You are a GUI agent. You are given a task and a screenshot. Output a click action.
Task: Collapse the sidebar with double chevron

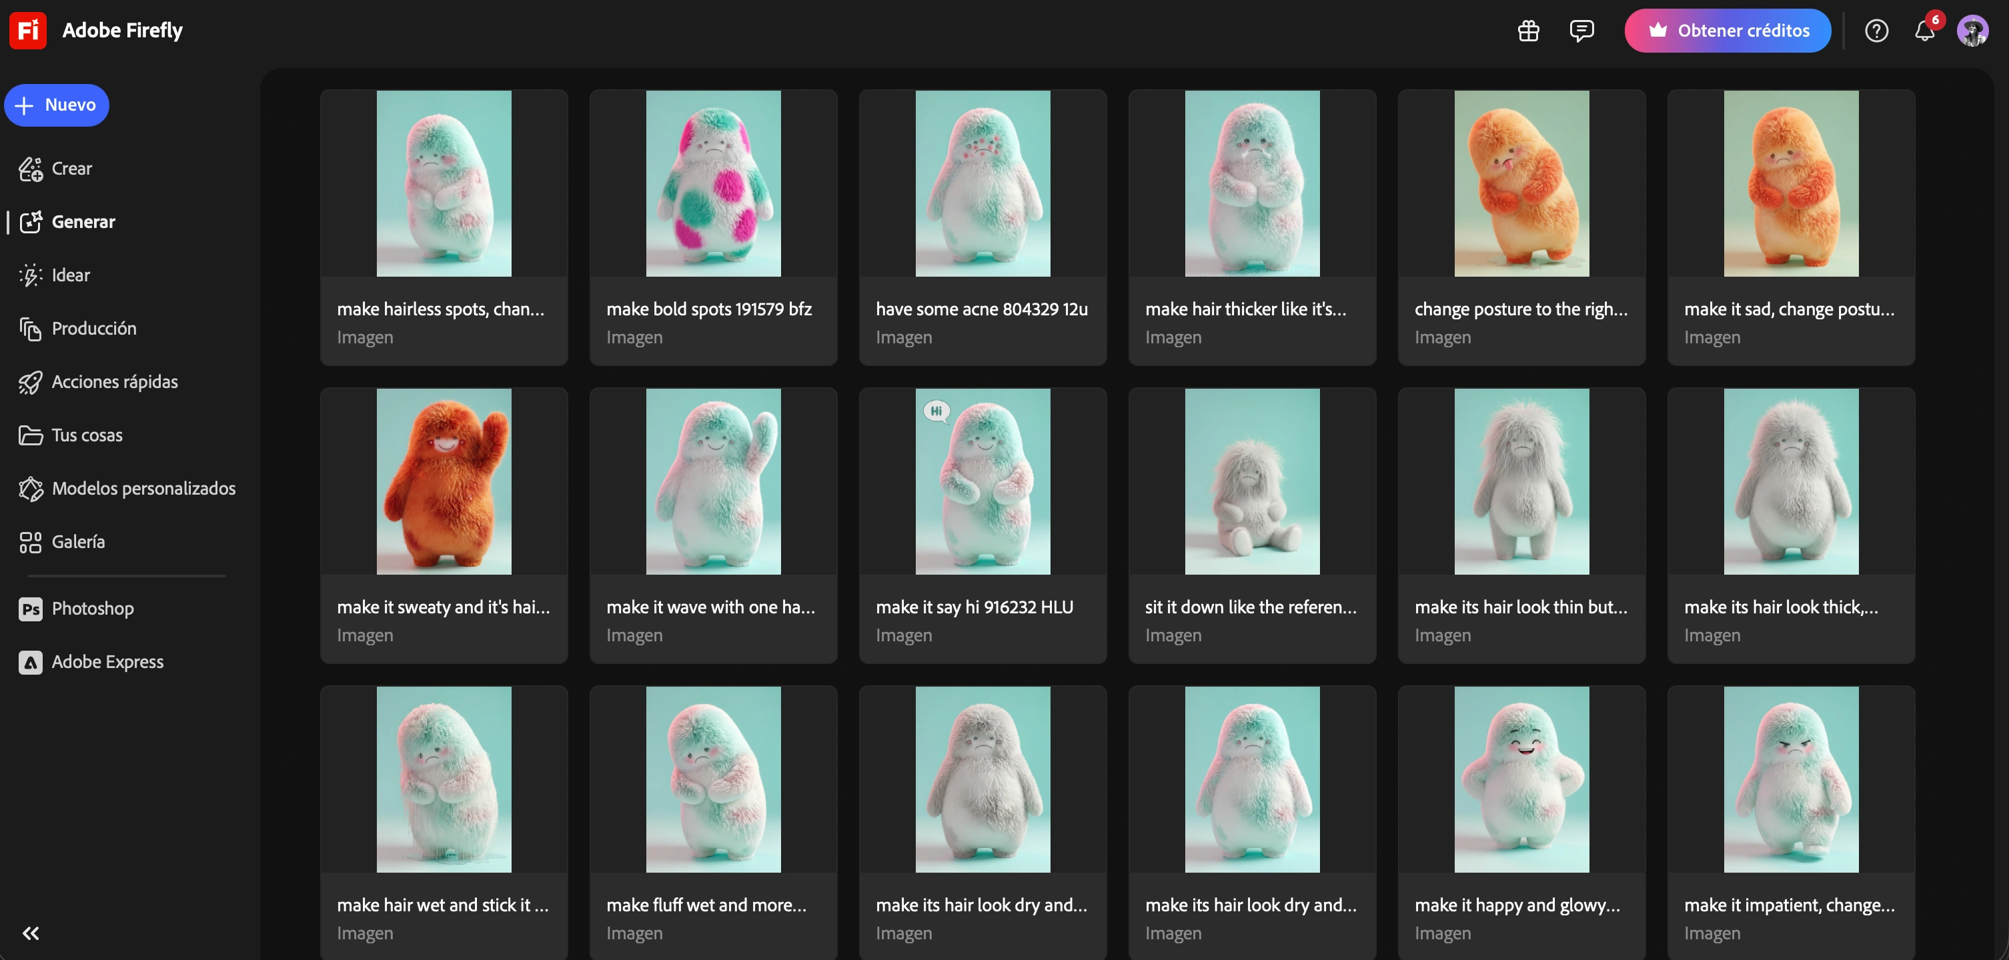coord(31,933)
